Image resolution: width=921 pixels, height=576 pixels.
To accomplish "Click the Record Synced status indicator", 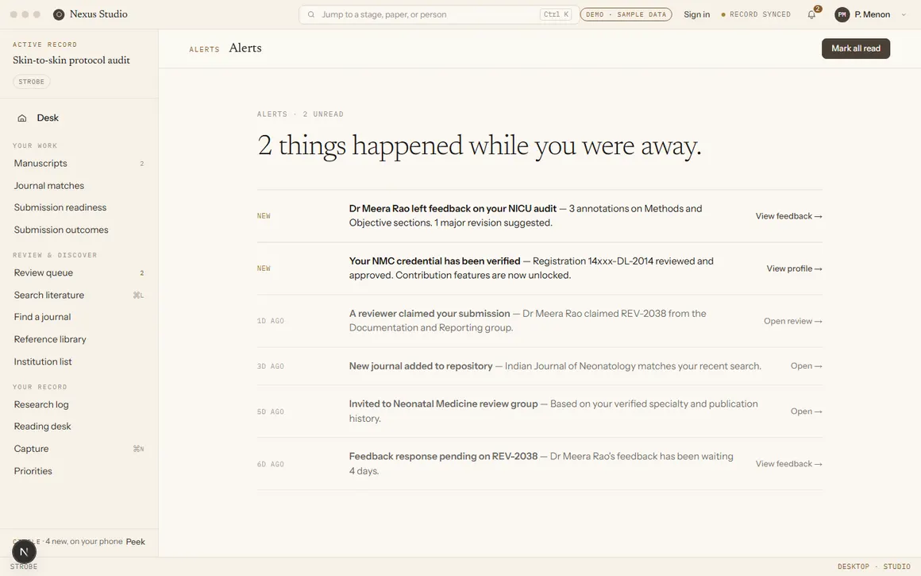I will [756, 14].
